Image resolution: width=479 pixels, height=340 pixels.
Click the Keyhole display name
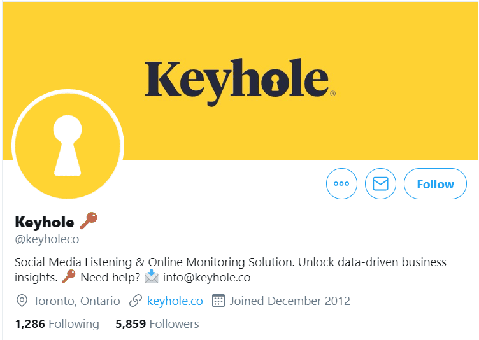coord(45,222)
